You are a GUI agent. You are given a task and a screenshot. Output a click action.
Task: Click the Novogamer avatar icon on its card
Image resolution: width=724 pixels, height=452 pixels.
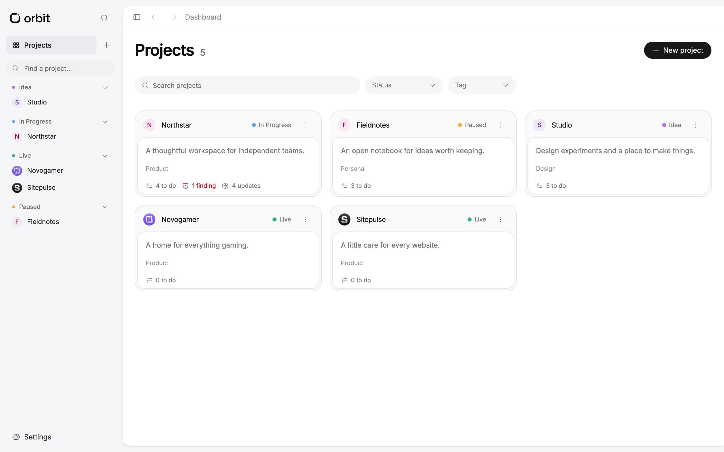pos(149,219)
